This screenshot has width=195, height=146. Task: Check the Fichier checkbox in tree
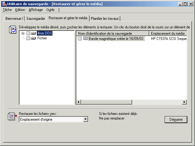tap(28, 38)
